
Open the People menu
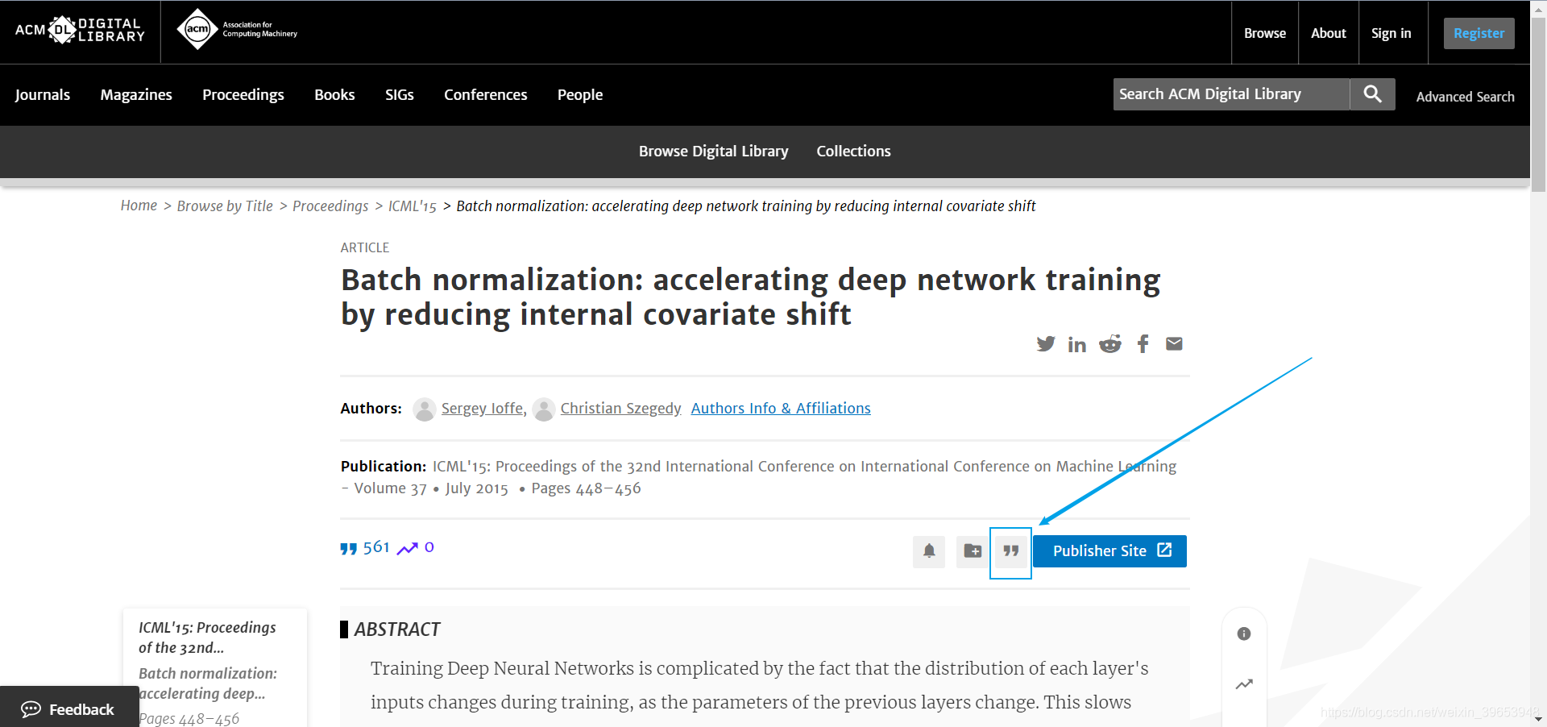click(x=580, y=95)
